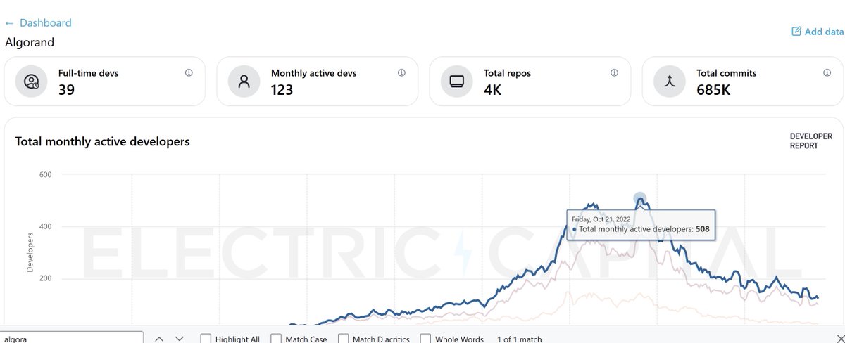Open info tooltip for Monthly active devs

(x=401, y=72)
